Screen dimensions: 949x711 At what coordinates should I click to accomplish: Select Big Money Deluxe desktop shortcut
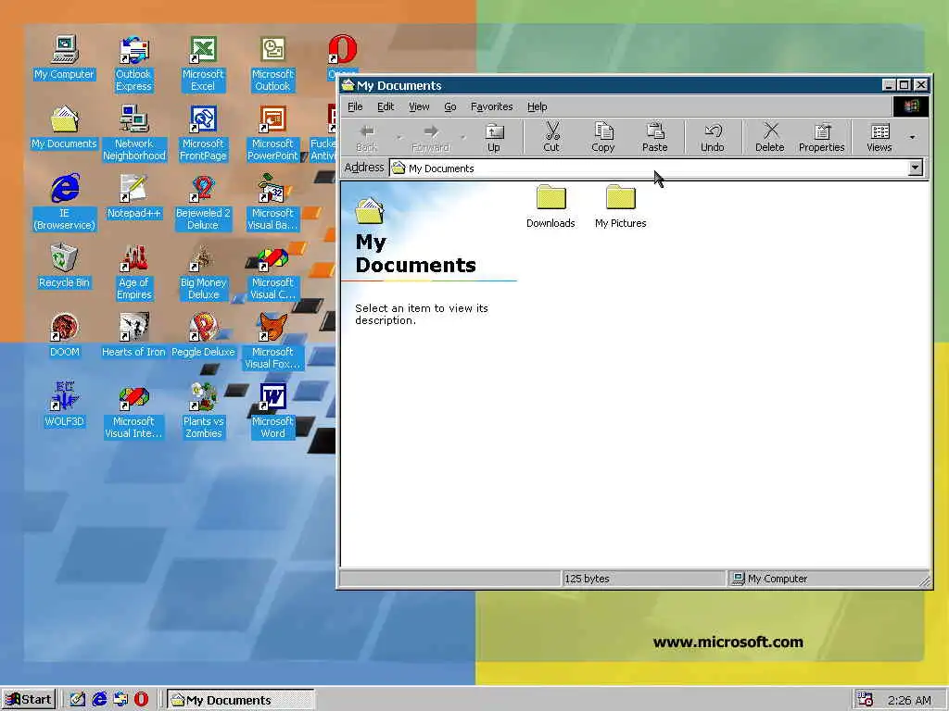tap(203, 273)
